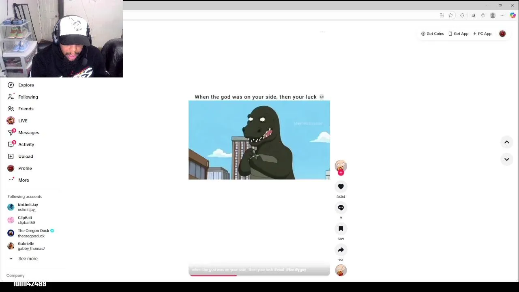Image resolution: width=519 pixels, height=292 pixels.
Task: Open the Friends section
Action: pyautogui.click(x=26, y=109)
